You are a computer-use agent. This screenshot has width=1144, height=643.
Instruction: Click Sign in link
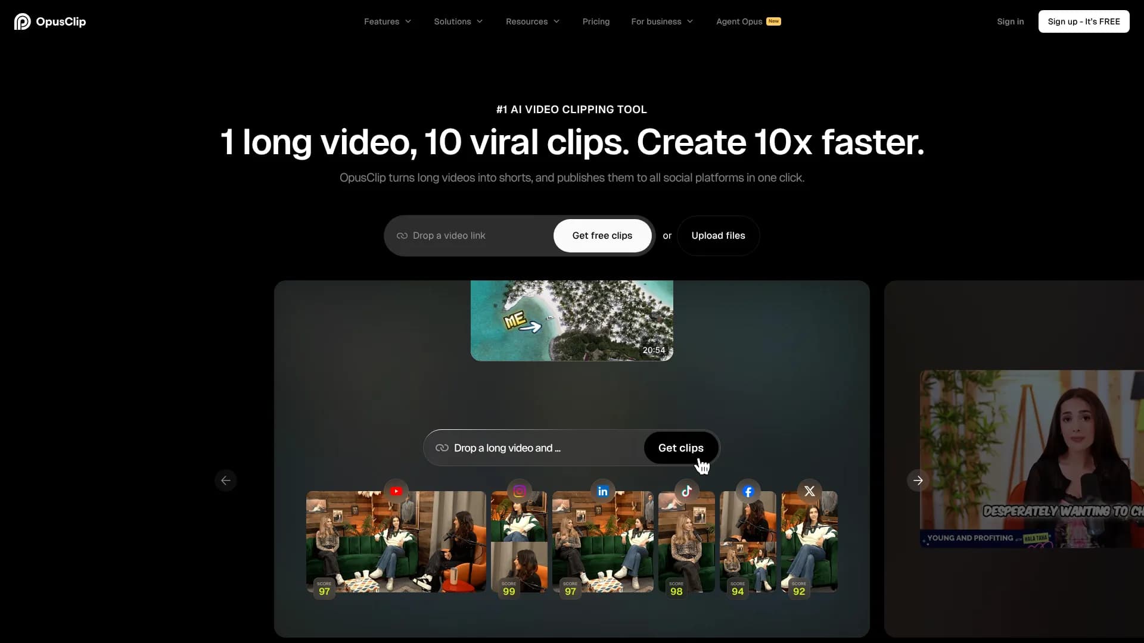click(x=1010, y=21)
